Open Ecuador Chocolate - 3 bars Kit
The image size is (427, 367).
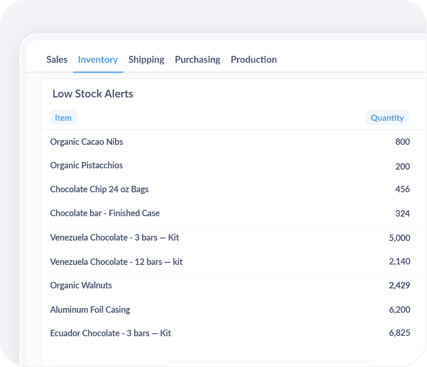[111, 333]
